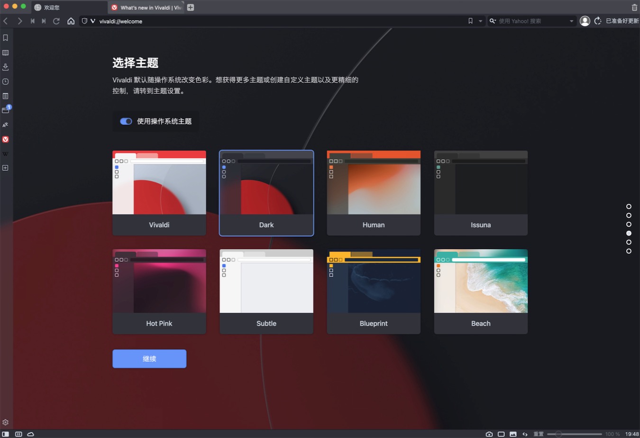The height and width of the screenshot is (438, 640).
Task: Choose search engine via magnifier dropdown
Action: click(x=493, y=21)
